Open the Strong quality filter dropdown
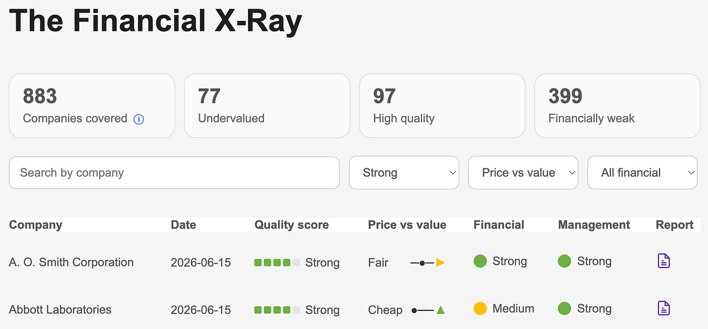 pyautogui.click(x=404, y=172)
